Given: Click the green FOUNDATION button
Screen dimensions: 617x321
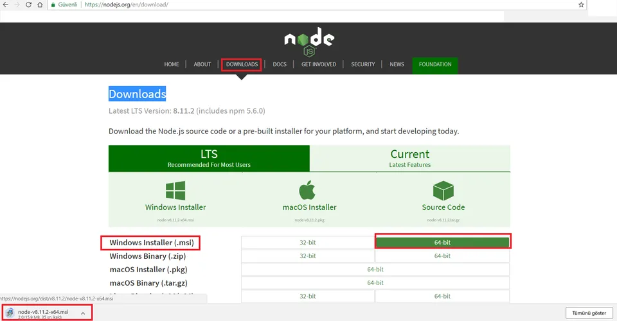Looking at the screenshot, I should pos(435,65).
